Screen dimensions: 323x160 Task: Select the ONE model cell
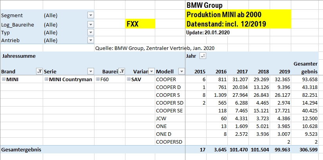click(x=170, y=126)
